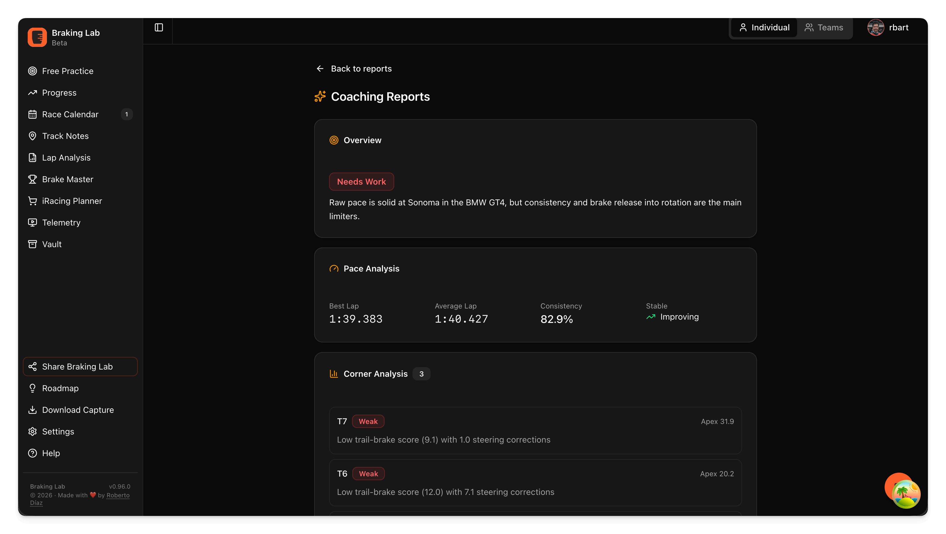This screenshot has width=946, height=534.
Task: Open the Track Notes pin icon
Action: tap(33, 136)
